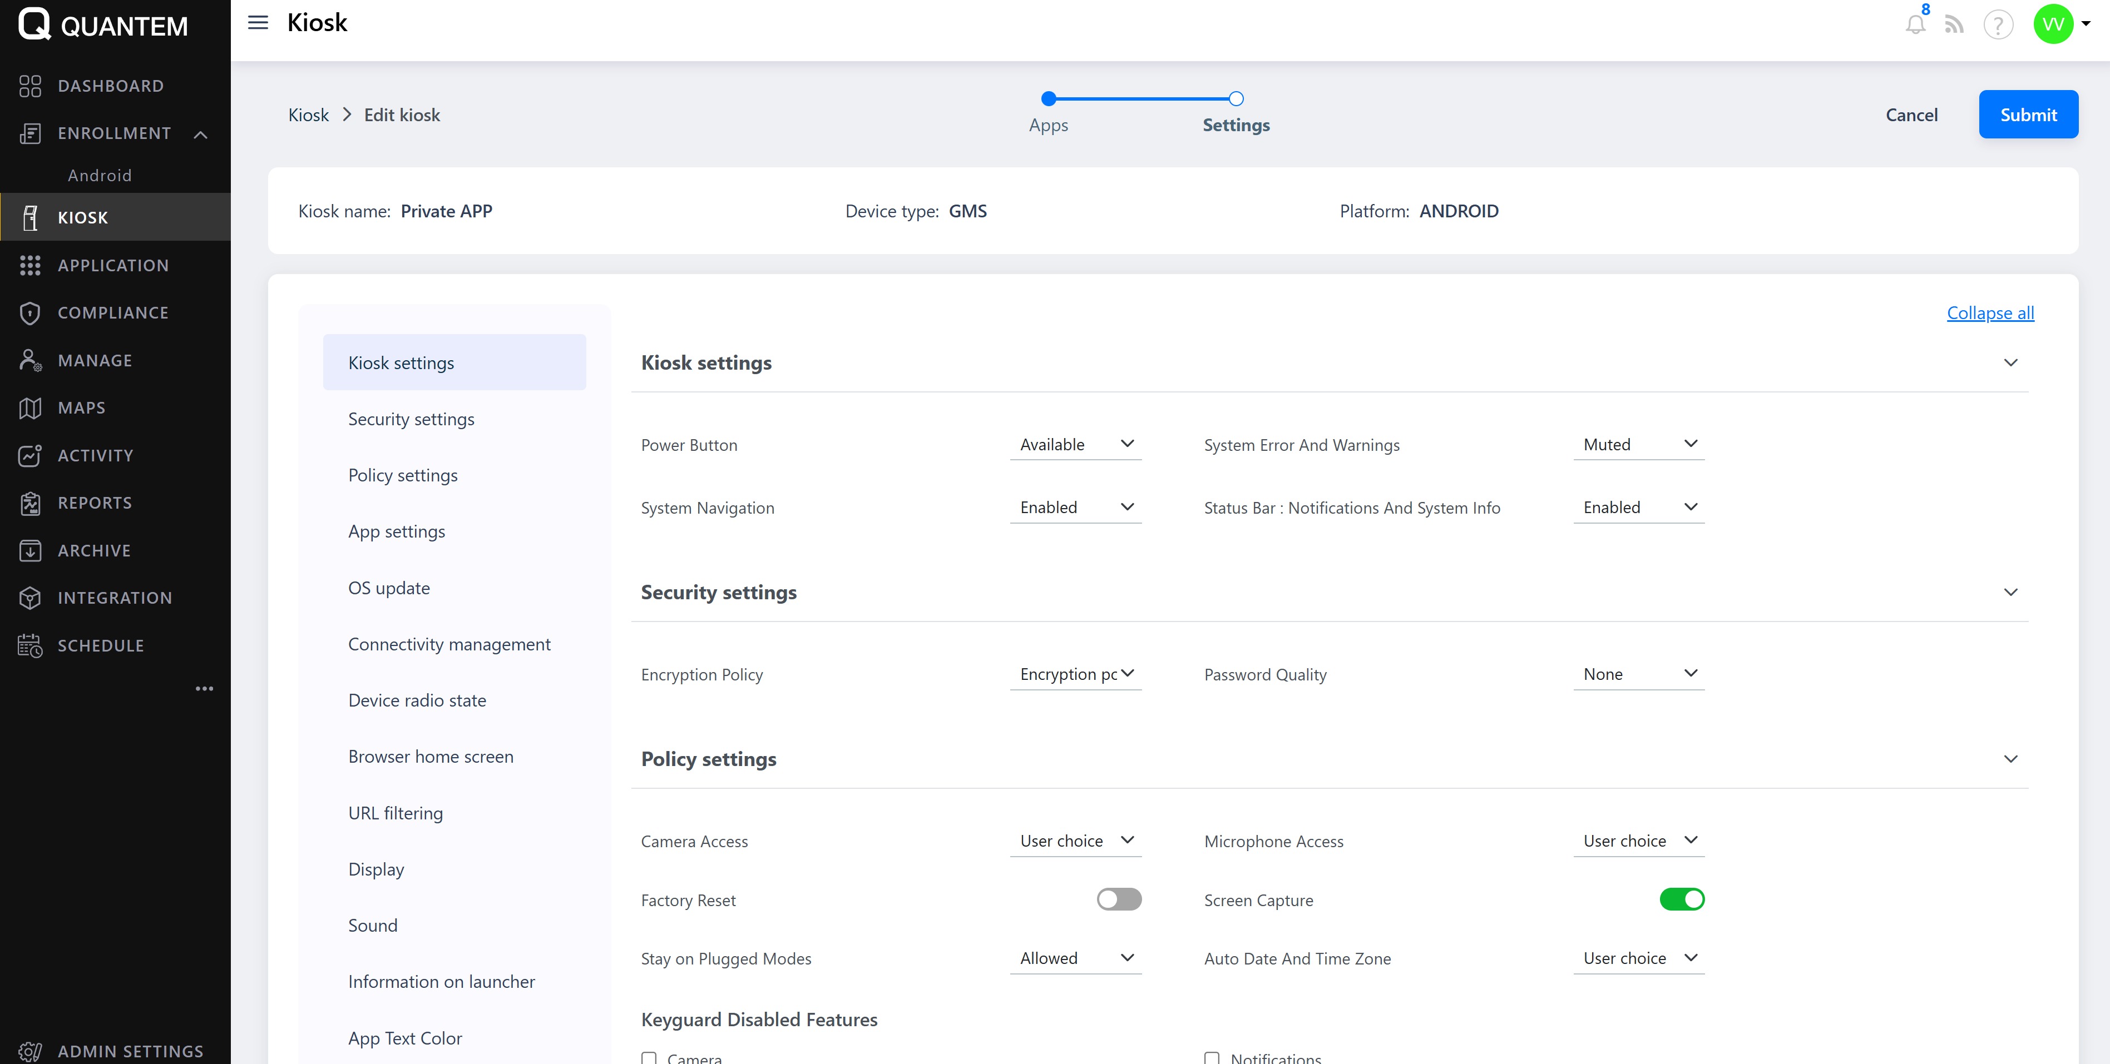Click the Collapse all link
The width and height of the screenshot is (2110, 1064).
coord(1990,312)
